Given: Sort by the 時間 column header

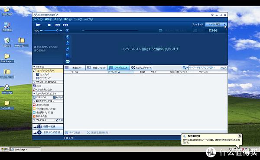Looking at the screenshot, I should pyautogui.click(x=143, y=72).
